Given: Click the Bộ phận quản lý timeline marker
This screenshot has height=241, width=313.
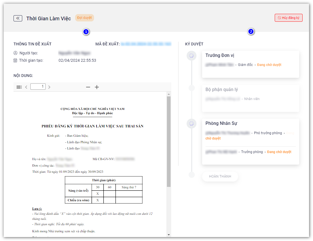Looking at the screenshot, I should 191,88.
